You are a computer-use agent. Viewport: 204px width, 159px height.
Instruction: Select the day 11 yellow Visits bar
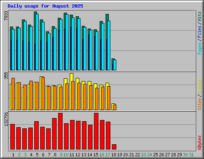tap(71, 91)
